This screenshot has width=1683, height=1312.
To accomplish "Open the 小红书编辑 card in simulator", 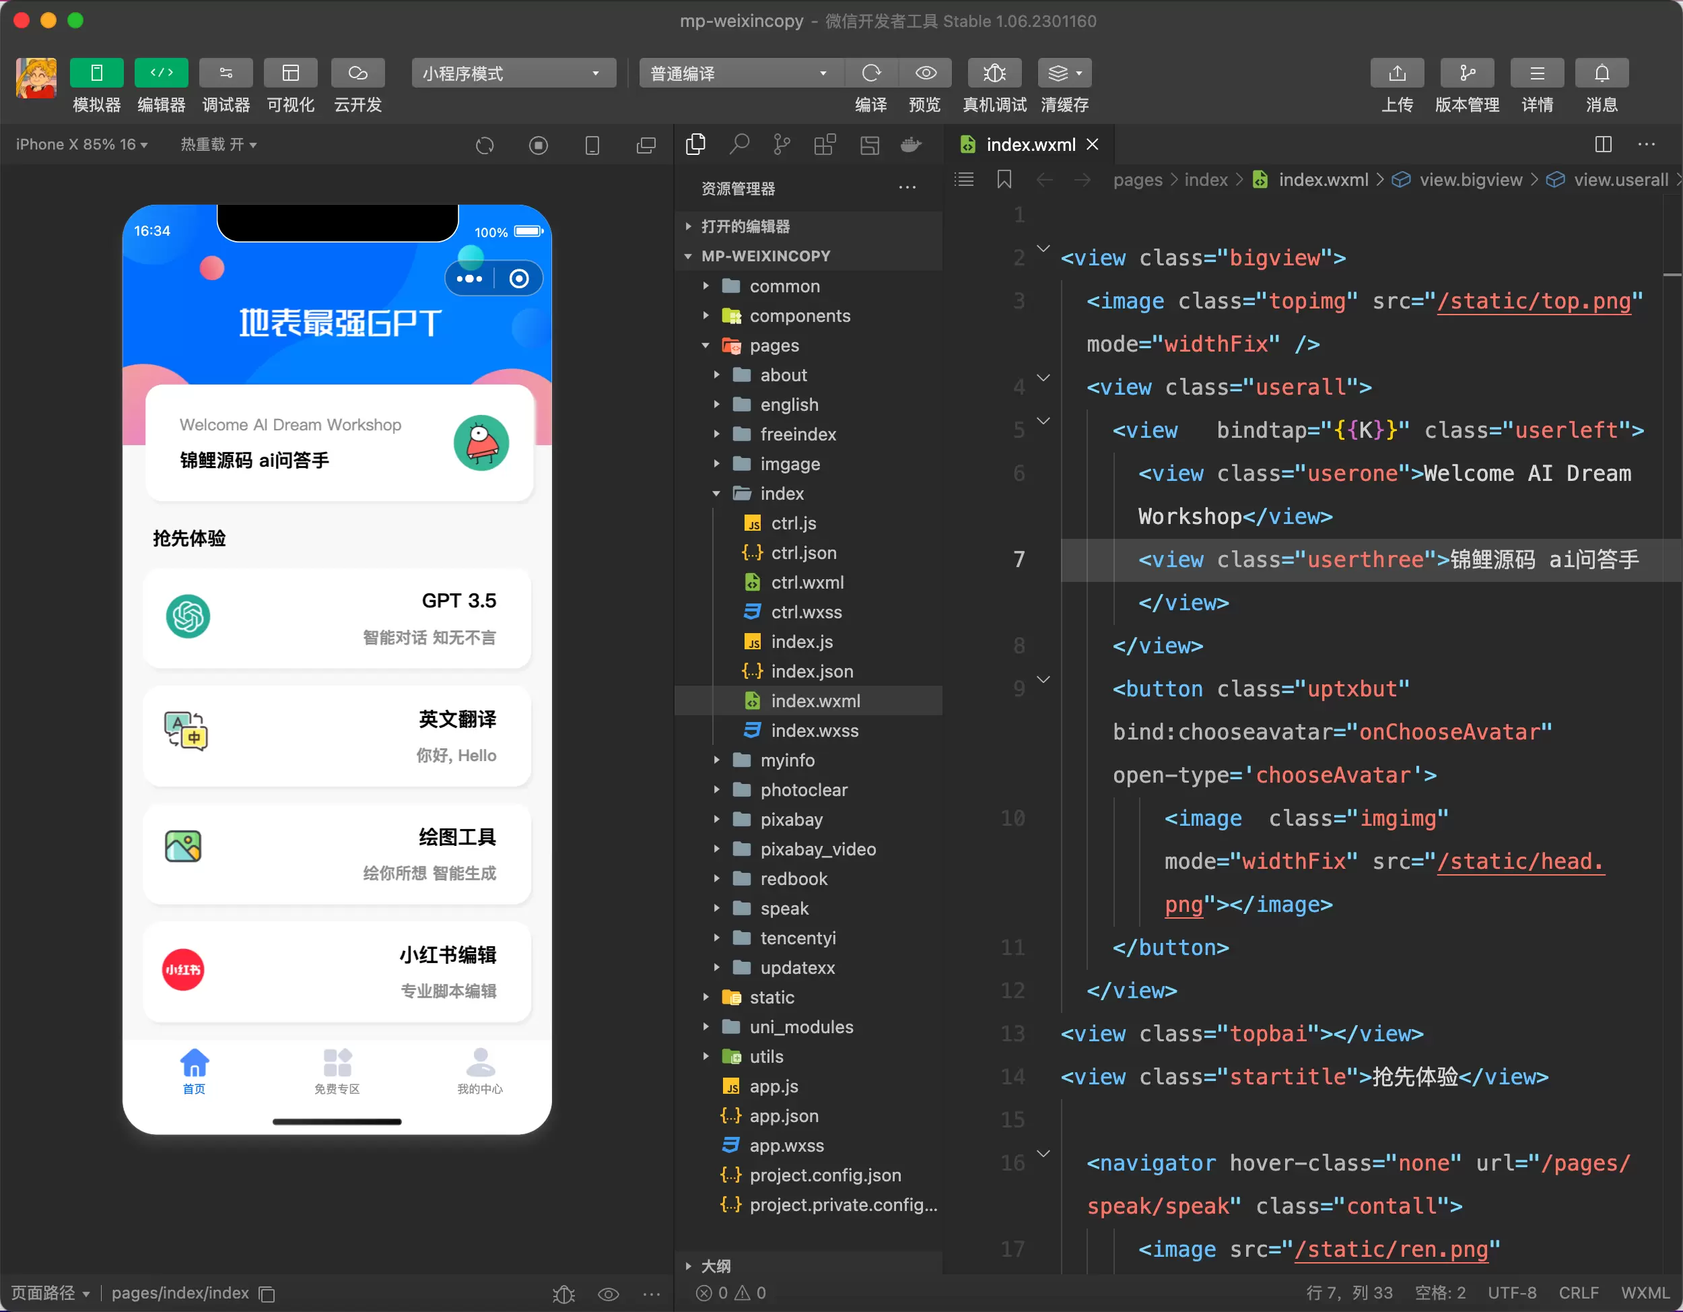I will pyautogui.click(x=337, y=972).
